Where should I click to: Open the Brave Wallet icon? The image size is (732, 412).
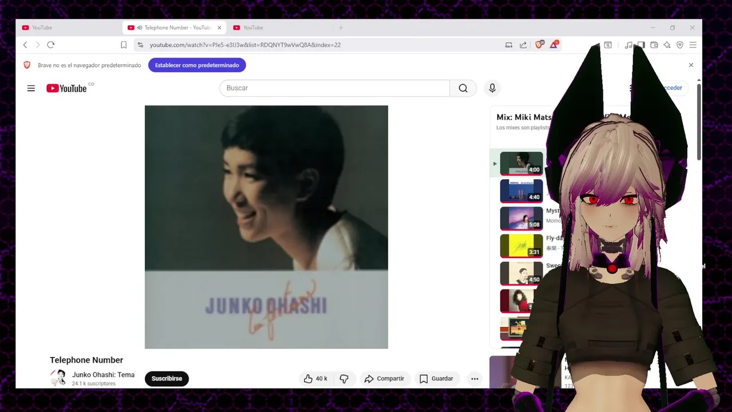pyautogui.click(x=654, y=45)
